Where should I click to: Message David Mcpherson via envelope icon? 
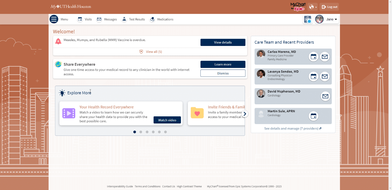[325, 96]
